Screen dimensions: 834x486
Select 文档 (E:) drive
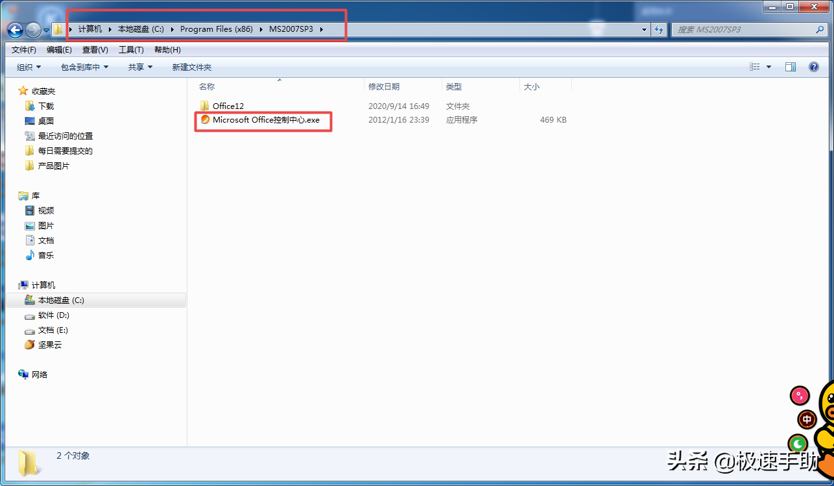[53, 330]
